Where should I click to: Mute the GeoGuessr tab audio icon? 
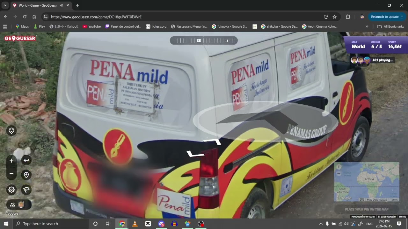click(x=61, y=5)
